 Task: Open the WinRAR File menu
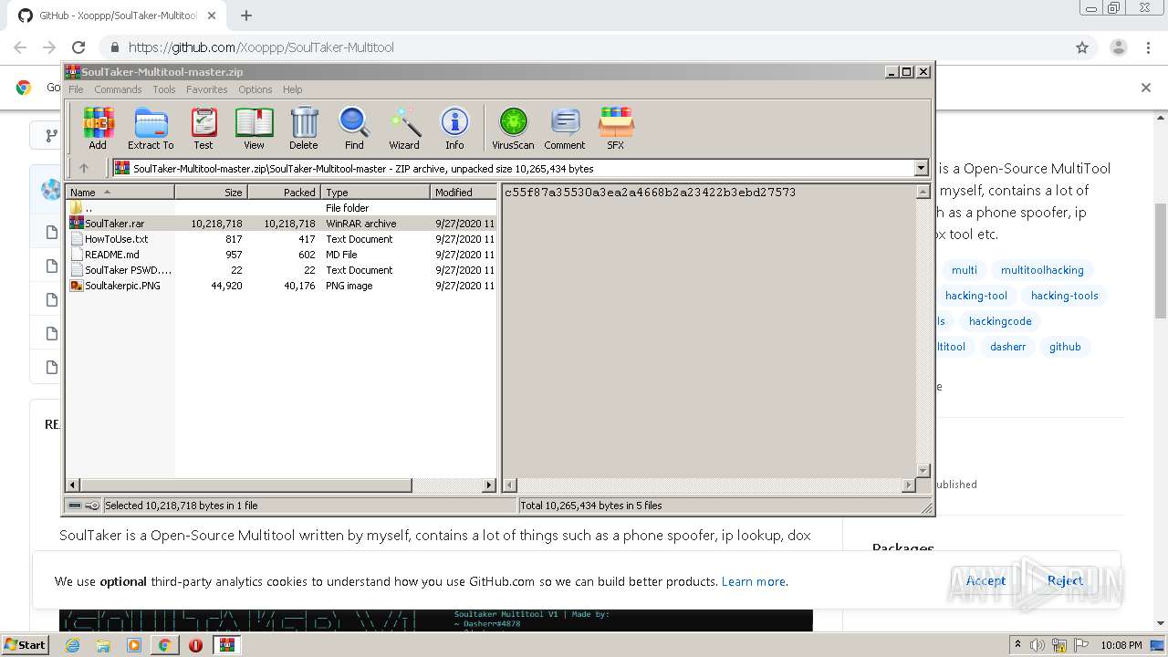pos(76,89)
